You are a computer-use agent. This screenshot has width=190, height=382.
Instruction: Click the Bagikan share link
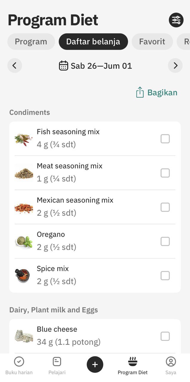[x=162, y=93]
